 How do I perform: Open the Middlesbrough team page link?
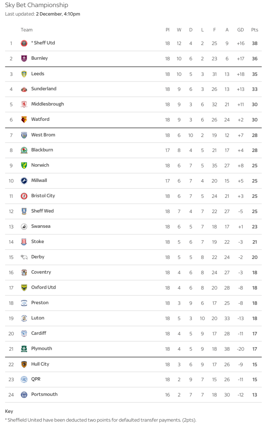[x=47, y=104]
